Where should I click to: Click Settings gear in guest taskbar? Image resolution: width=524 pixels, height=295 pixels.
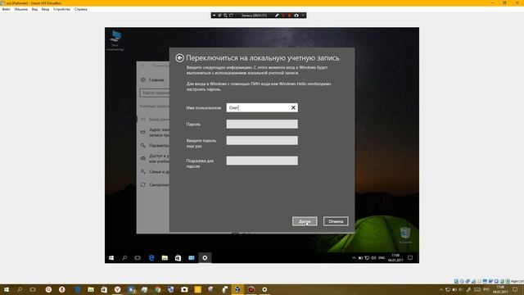[x=205, y=258]
